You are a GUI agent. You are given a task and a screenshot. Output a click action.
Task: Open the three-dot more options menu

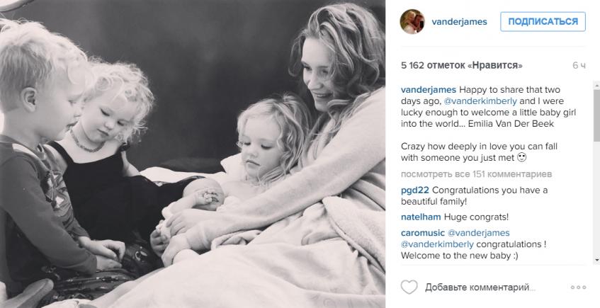click(x=578, y=287)
